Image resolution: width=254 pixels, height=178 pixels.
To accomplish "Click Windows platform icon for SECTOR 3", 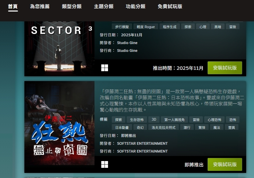I will [x=105, y=68].
